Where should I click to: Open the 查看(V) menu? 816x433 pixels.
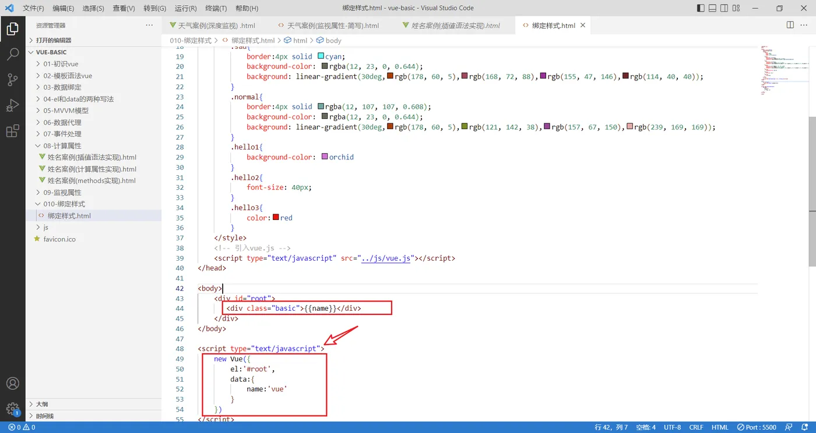tap(124, 8)
